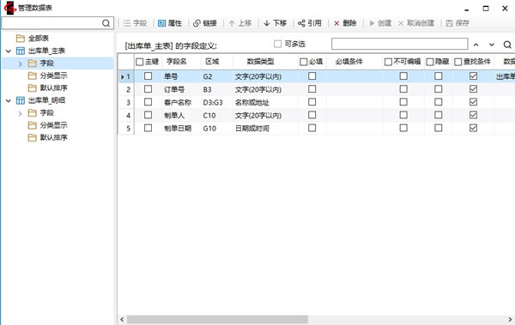This screenshot has height=325, width=515.
Task: Move field down with 下移 arrow
Action: point(267,23)
